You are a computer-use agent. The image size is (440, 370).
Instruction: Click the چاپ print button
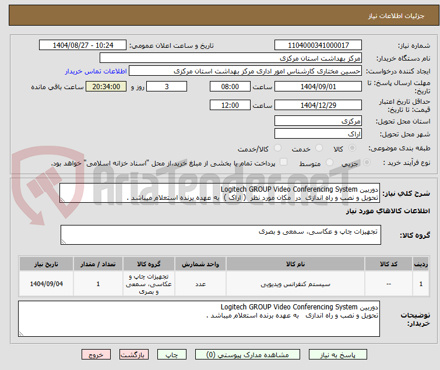(172, 355)
